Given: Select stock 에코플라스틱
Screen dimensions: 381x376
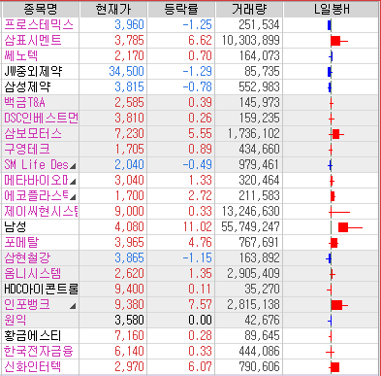Looking at the screenshot, I should [x=36, y=196].
